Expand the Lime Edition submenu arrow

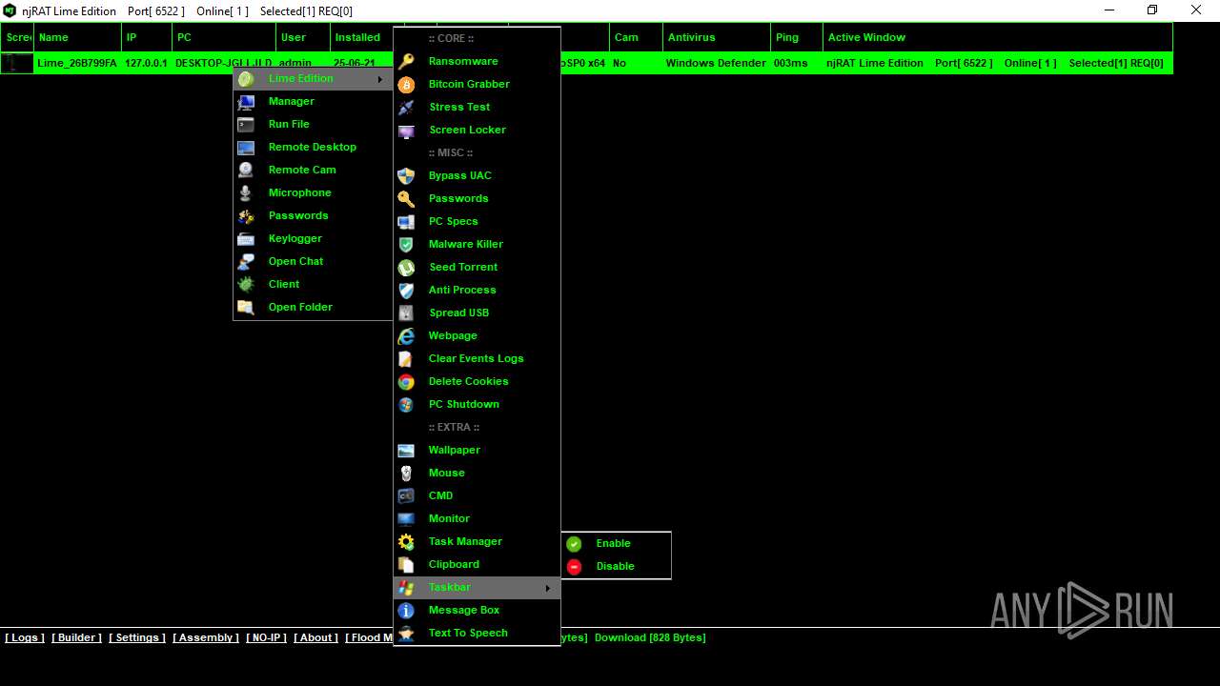pos(380,78)
